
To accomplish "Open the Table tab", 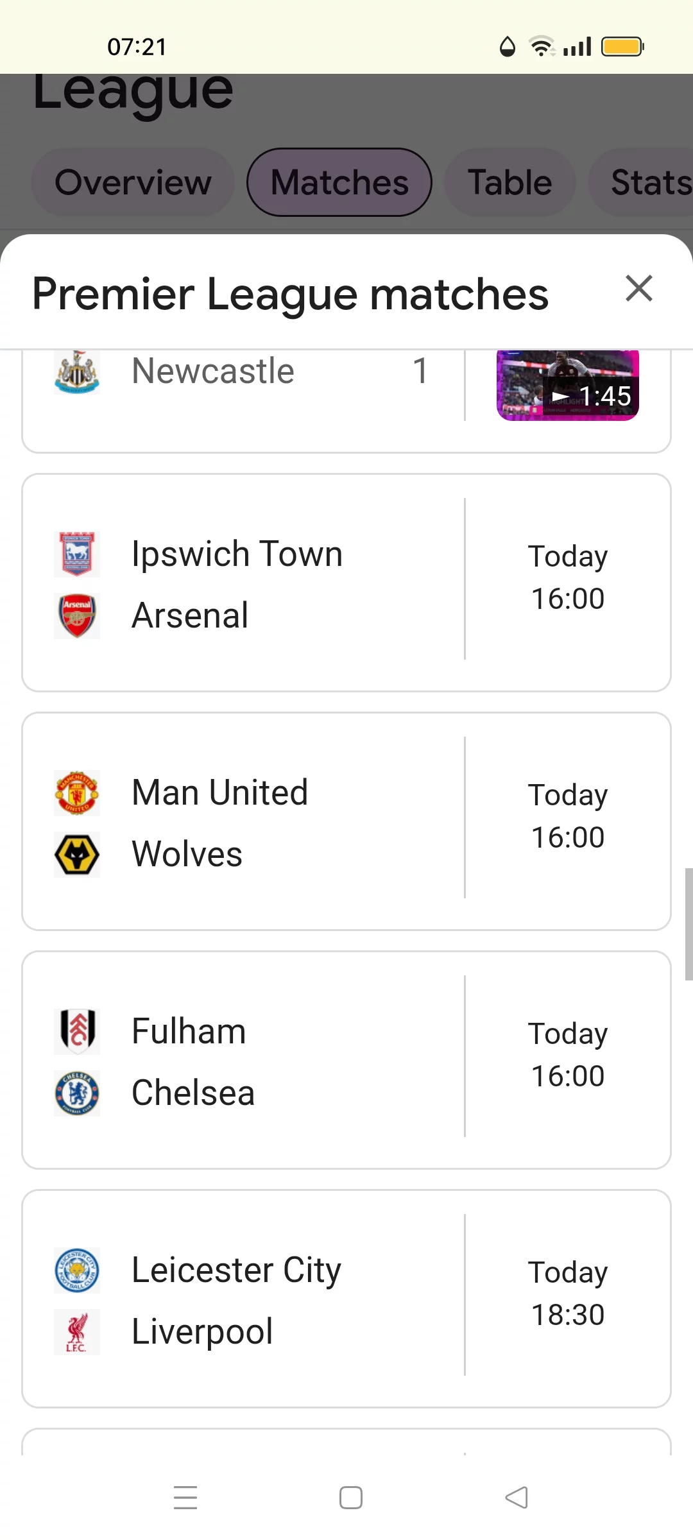I will [510, 182].
